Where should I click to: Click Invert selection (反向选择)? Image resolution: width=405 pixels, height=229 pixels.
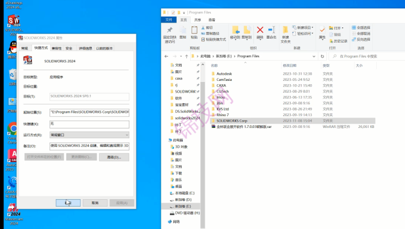tap(361, 39)
